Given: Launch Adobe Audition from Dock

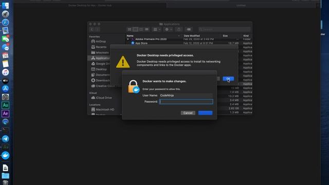Looking at the screenshot, I should (5, 105).
